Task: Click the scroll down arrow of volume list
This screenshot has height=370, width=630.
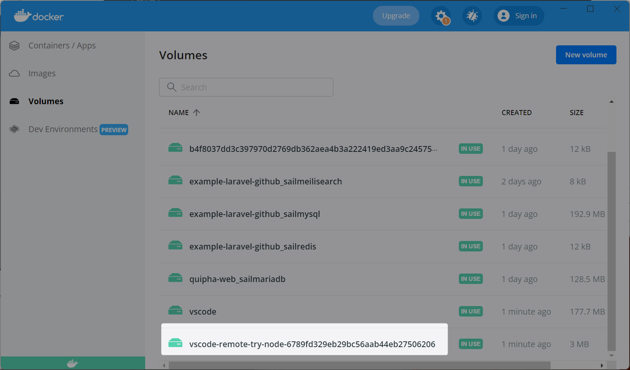Action: point(612,356)
